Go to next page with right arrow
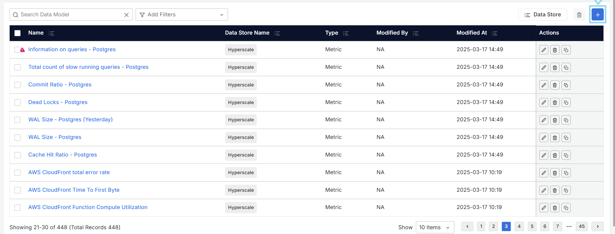Viewport: 615px width, 234px height. tap(597, 226)
